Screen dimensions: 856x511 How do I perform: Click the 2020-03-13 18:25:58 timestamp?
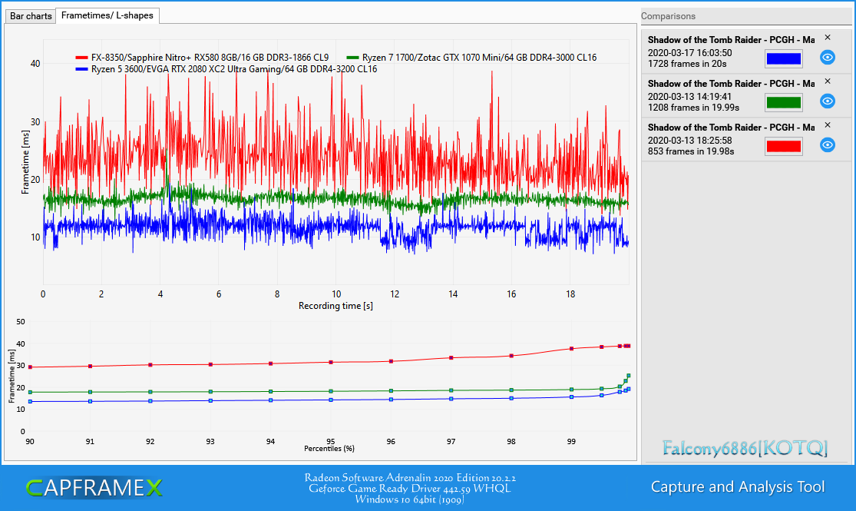pyautogui.click(x=690, y=141)
